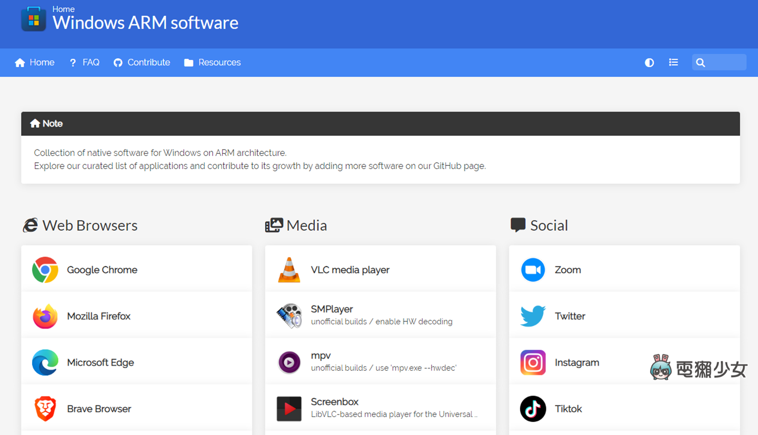Viewport: 758px width, 435px height.
Task: Switch to list view icon
Action: click(x=673, y=62)
